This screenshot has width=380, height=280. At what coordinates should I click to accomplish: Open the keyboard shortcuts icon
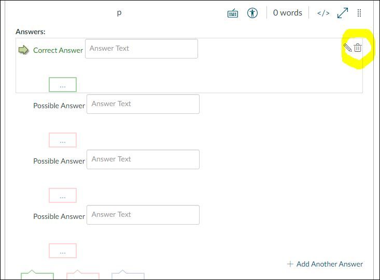233,13
